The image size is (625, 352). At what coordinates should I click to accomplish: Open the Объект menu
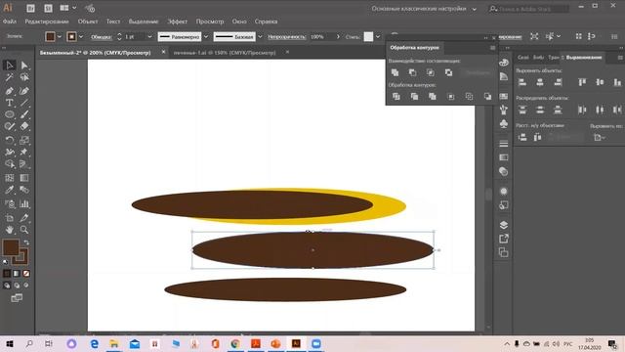click(88, 22)
